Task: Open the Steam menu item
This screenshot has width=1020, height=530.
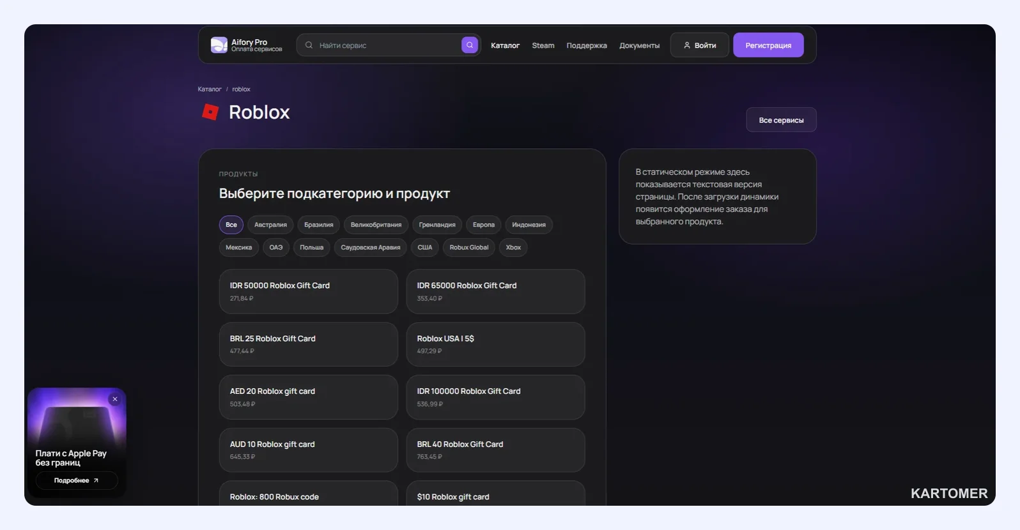Action: point(543,45)
